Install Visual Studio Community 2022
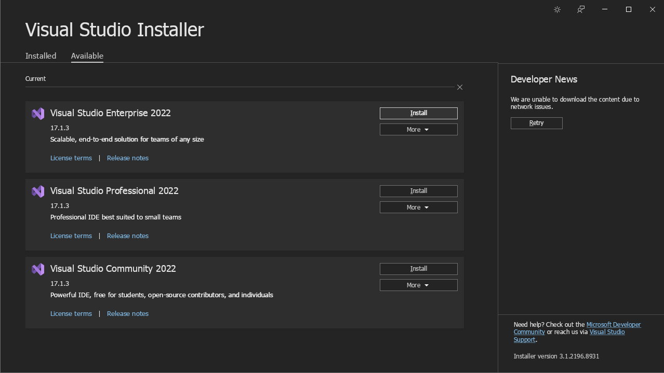The height and width of the screenshot is (373, 664). coord(418,268)
